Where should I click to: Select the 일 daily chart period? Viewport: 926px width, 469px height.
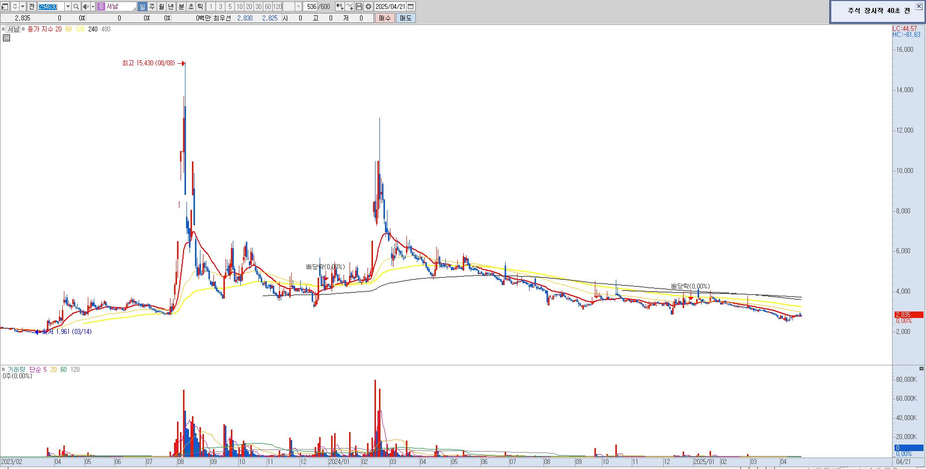click(143, 6)
